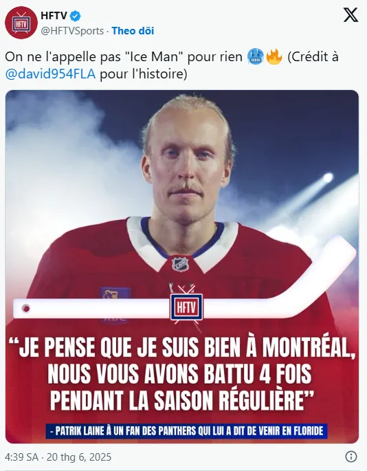
Task: Open the HFTV profile avatar
Action: [x=21, y=23]
